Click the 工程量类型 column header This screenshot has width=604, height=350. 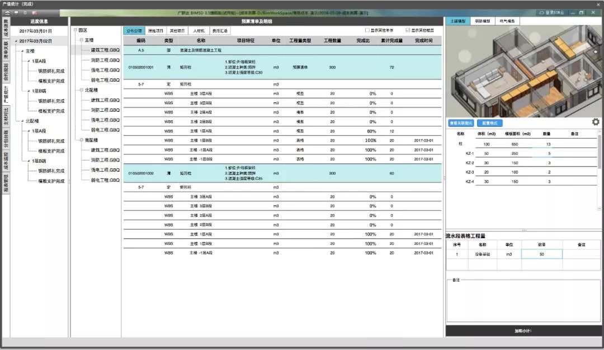pos(300,40)
